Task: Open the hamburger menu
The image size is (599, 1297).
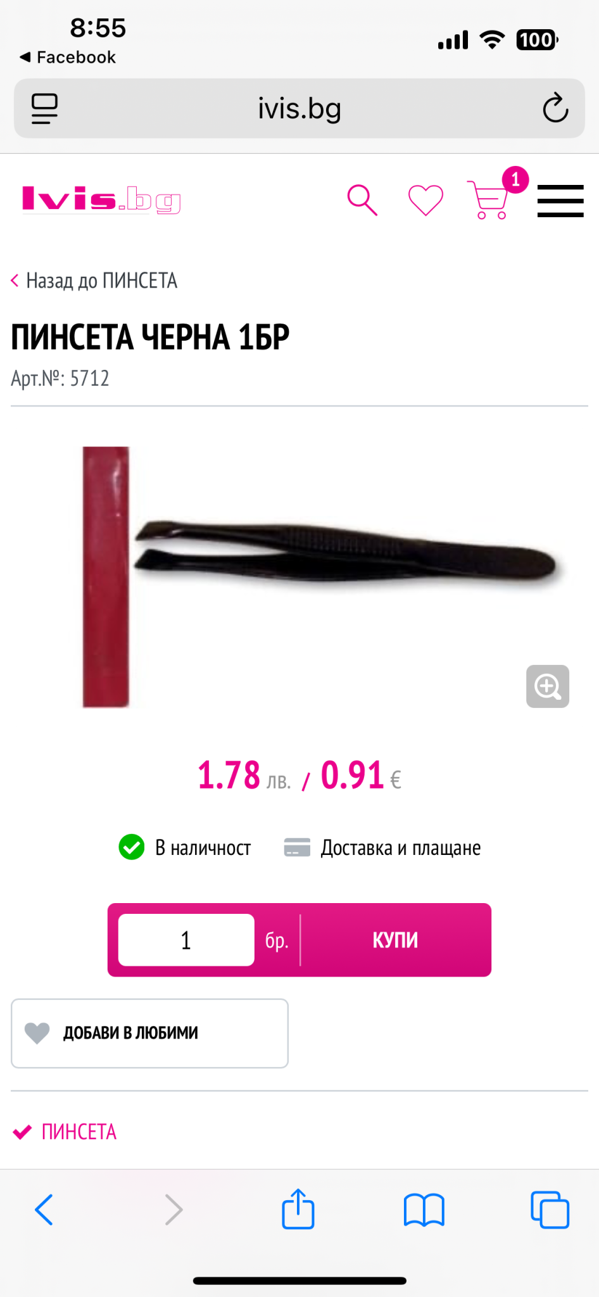Action: tap(560, 201)
